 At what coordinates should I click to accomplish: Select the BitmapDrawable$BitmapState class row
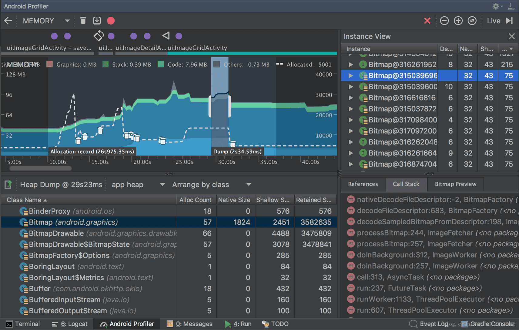point(169,244)
